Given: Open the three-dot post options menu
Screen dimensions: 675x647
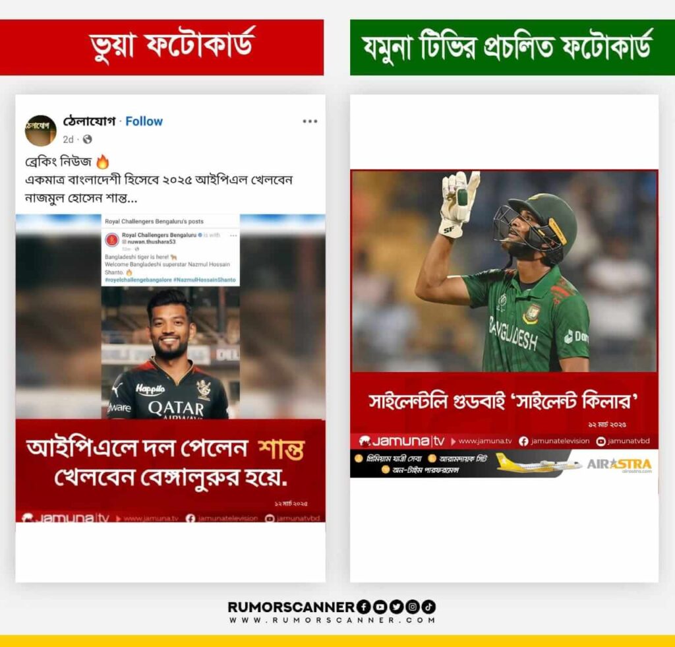Looking at the screenshot, I should tap(310, 121).
